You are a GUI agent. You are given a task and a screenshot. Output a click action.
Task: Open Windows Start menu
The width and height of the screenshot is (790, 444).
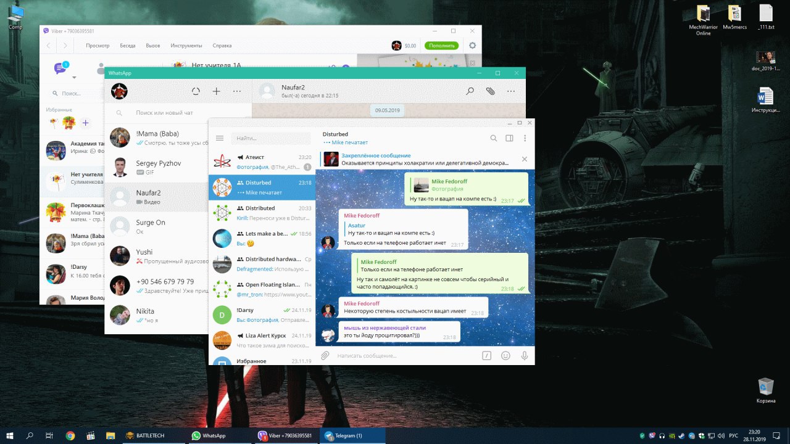coord(10,435)
